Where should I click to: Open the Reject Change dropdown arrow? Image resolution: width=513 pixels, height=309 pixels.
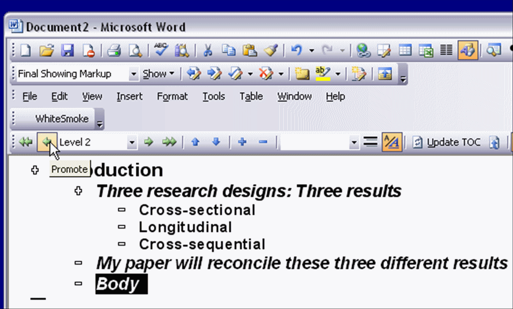tap(281, 74)
